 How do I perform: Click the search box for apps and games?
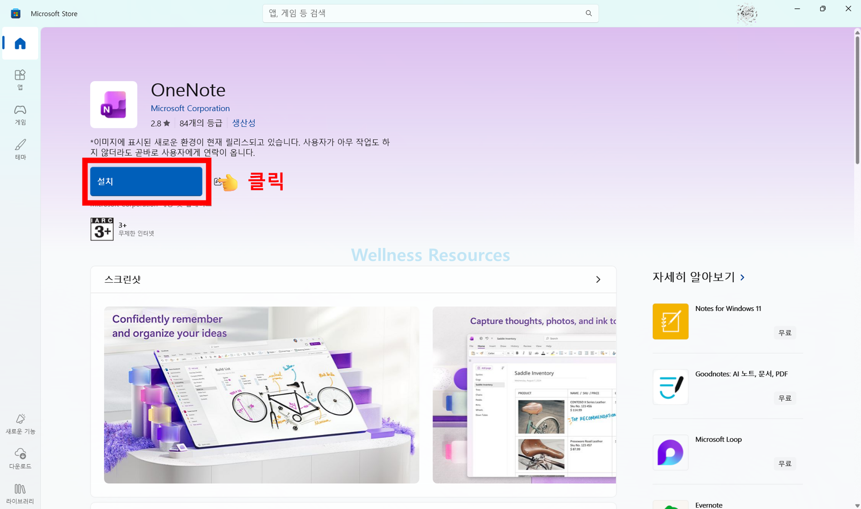click(430, 13)
